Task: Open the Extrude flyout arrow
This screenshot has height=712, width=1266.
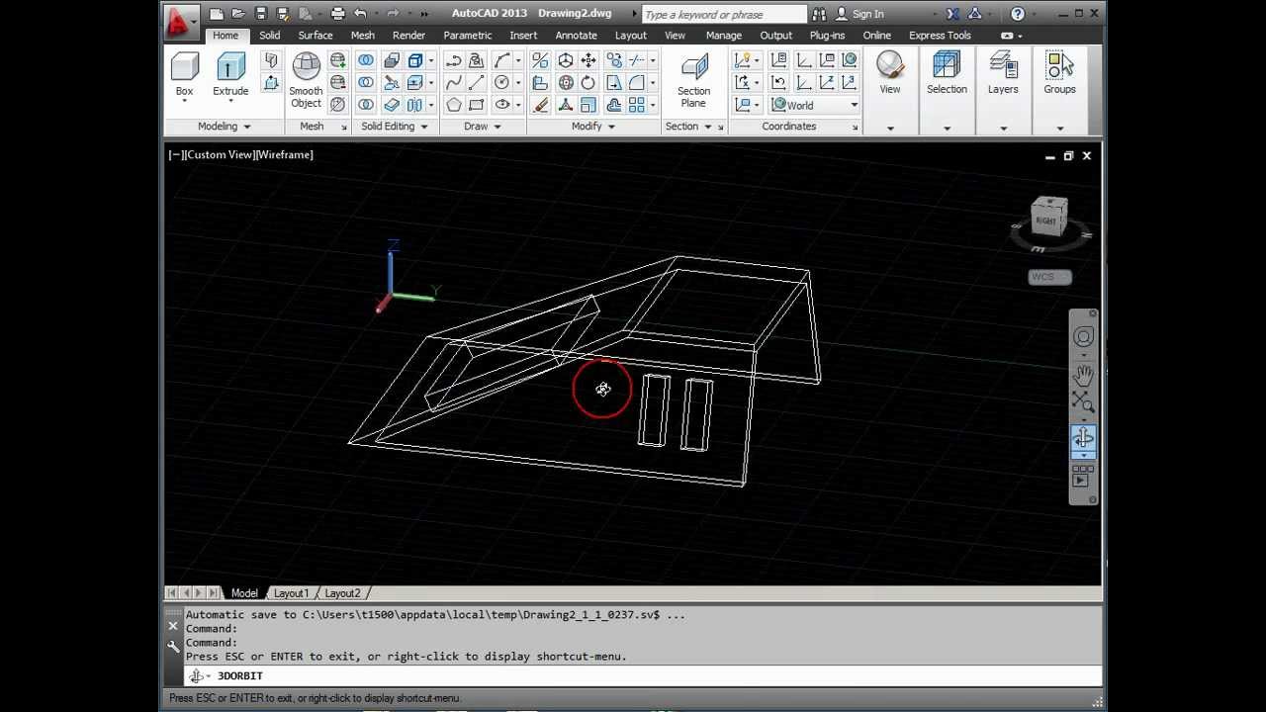Action: coord(230,101)
